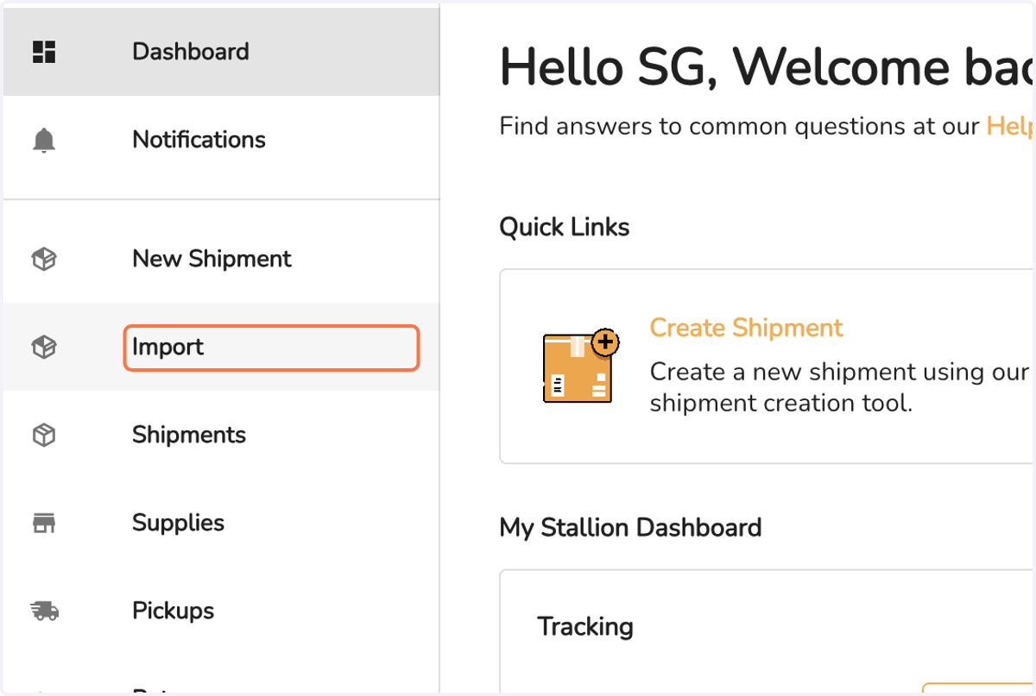This screenshot has width=1036, height=696.
Task: Click the Quick Links heading
Action: click(565, 227)
